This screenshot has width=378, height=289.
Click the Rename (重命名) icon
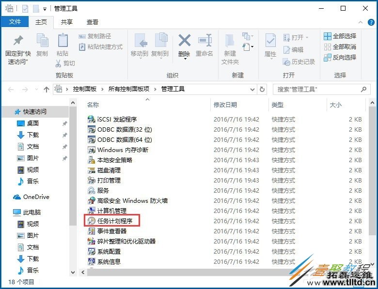tap(205, 40)
